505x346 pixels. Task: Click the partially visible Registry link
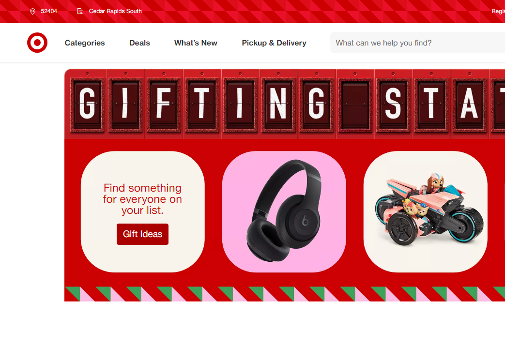coord(498,11)
